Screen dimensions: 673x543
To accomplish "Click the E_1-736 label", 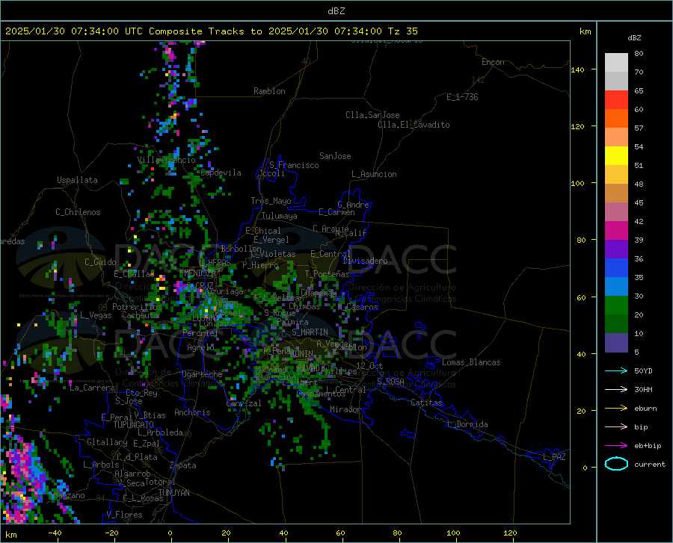I will click(462, 97).
